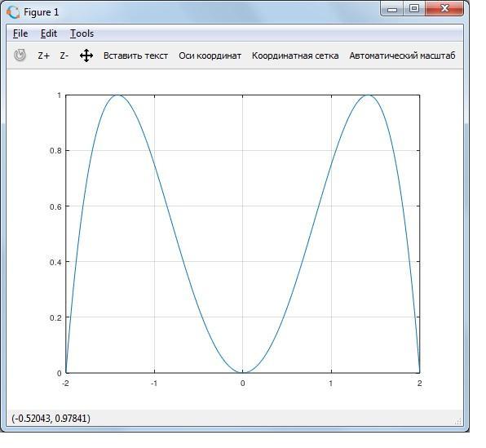Click Вставить текст button
Viewport: 486px width, 448px height.
coord(135,55)
